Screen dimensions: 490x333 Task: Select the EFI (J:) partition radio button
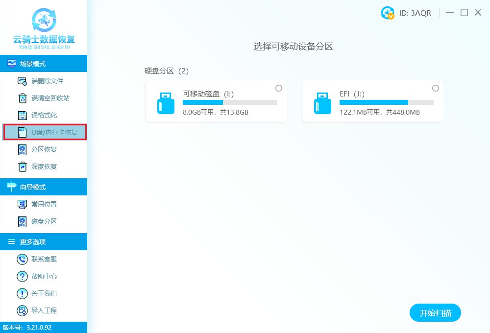(436, 88)
